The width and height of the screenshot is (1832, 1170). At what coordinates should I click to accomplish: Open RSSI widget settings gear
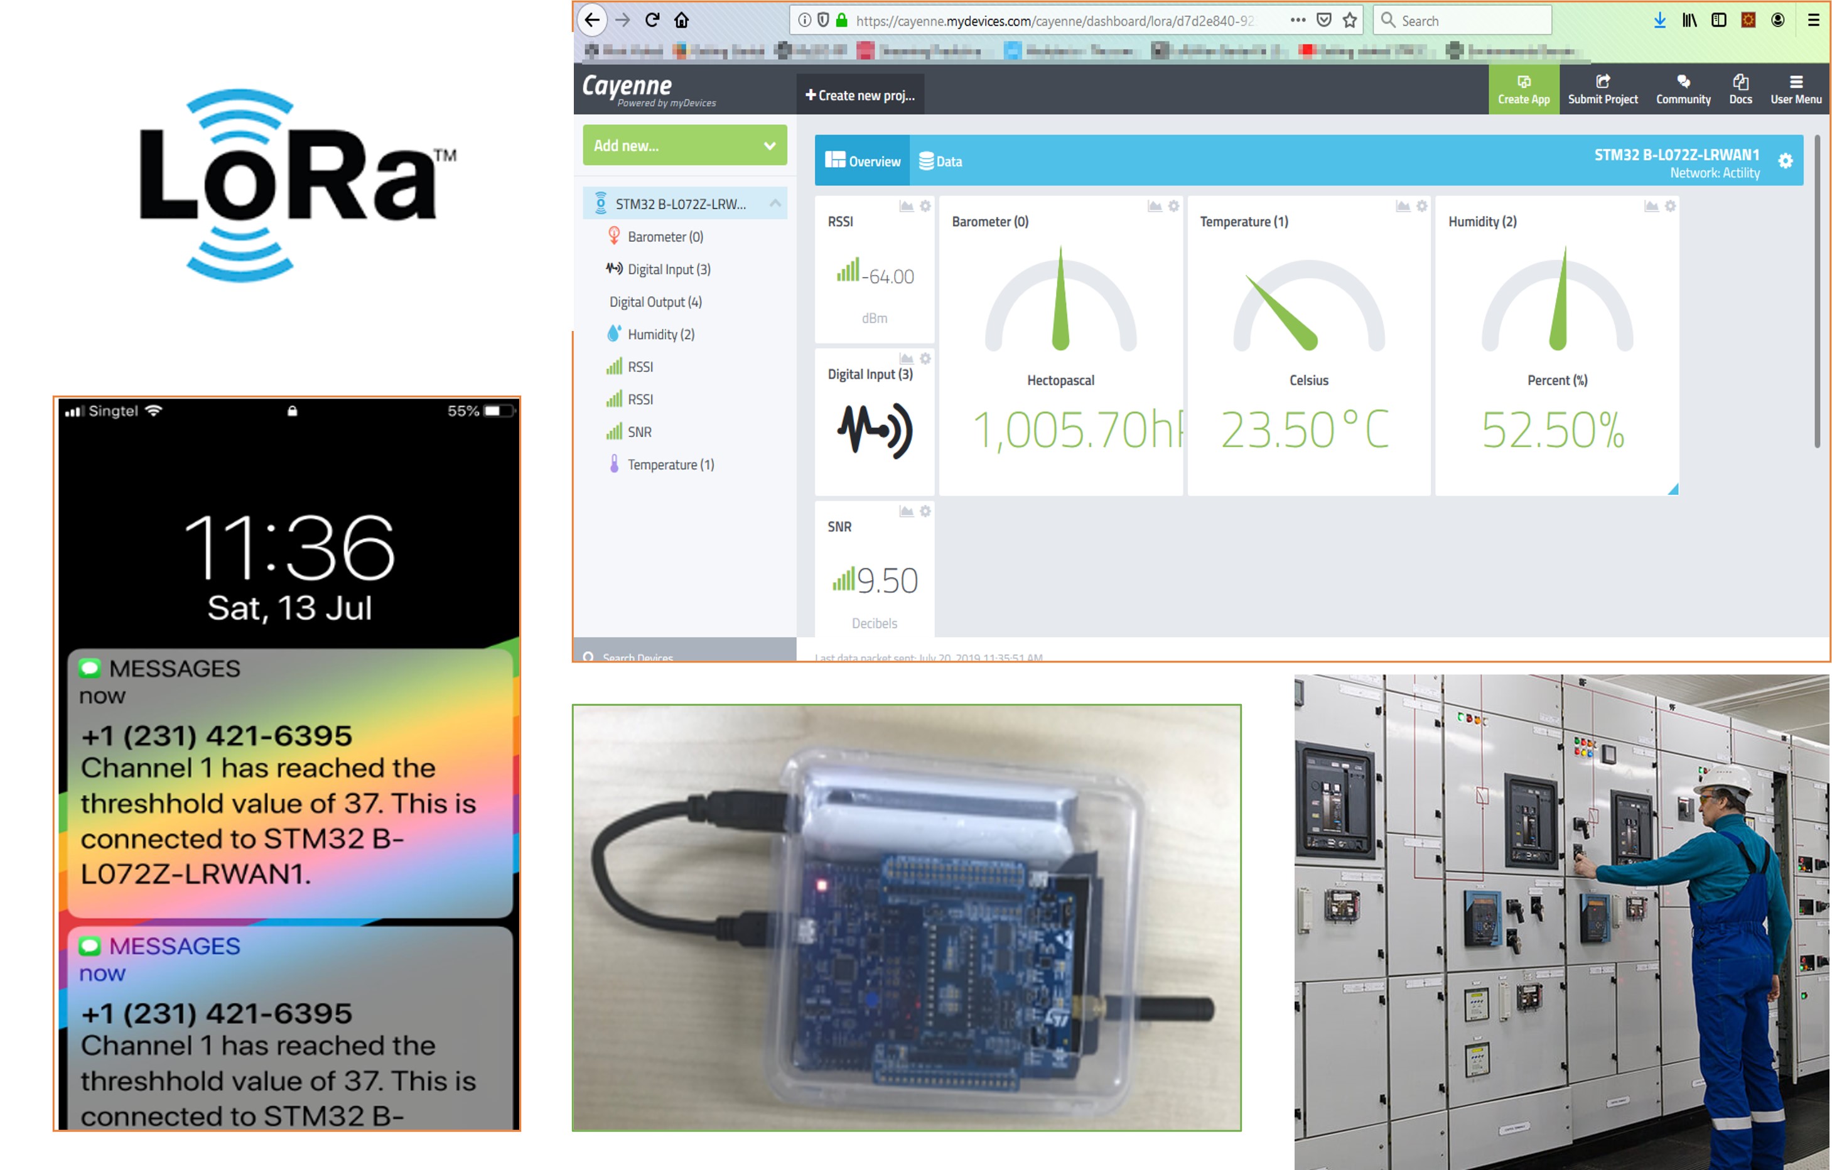[925, 206]
